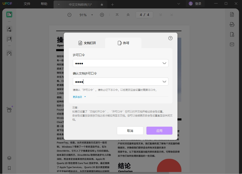Click the 确认文档许可口令 input field
This screenshot has height=174, width=242.
[x=121, y=82]
